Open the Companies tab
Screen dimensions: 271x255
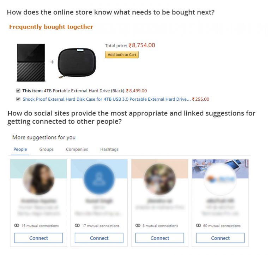coord(77,149)
